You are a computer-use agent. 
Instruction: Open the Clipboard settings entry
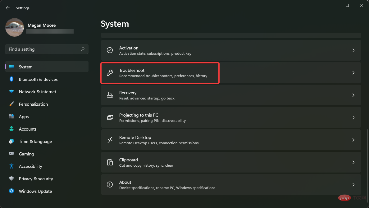[x=217, y=162]
